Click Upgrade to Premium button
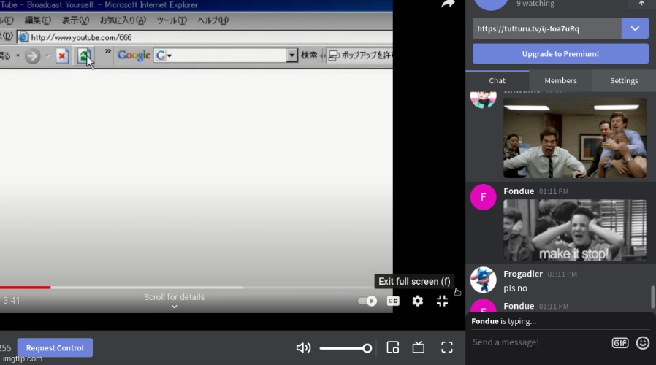Viewport: 656px width, 365px height. tap(560, 53)
